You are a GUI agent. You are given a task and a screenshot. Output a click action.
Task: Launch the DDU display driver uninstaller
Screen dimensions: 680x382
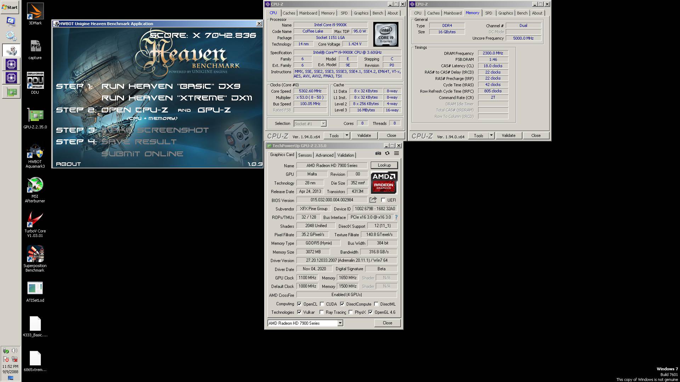pos(35,83)
